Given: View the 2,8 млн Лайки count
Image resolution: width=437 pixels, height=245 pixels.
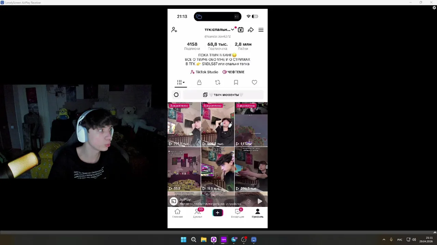Looking at the screenshot, I should [x=243, y=46].
